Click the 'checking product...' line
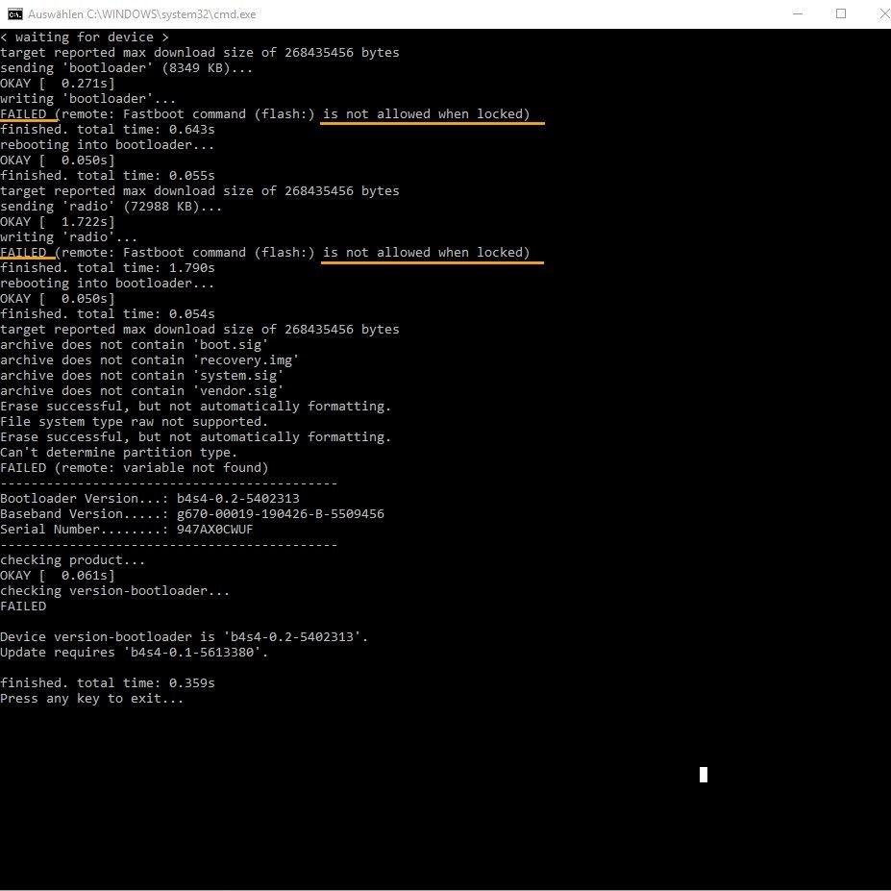Viewport: 891px width, 891px height. click(73, 559)
